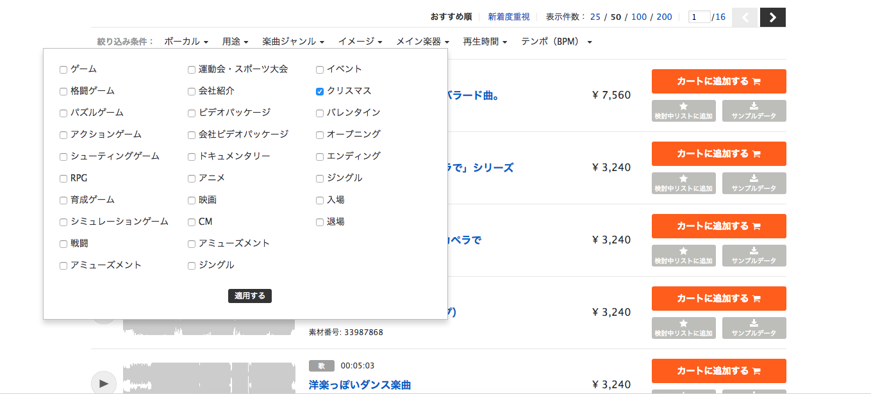Screen dimensions: 871x394
Task: Sort by 新着度重視
Action: pos(509,17)
